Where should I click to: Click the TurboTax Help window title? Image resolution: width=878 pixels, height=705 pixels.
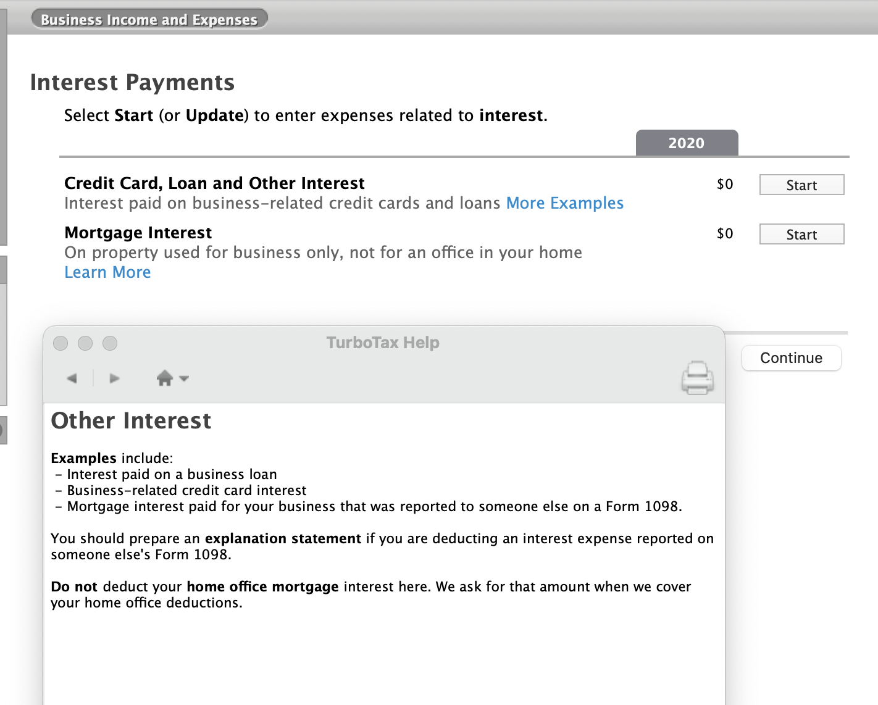point(383,343)
